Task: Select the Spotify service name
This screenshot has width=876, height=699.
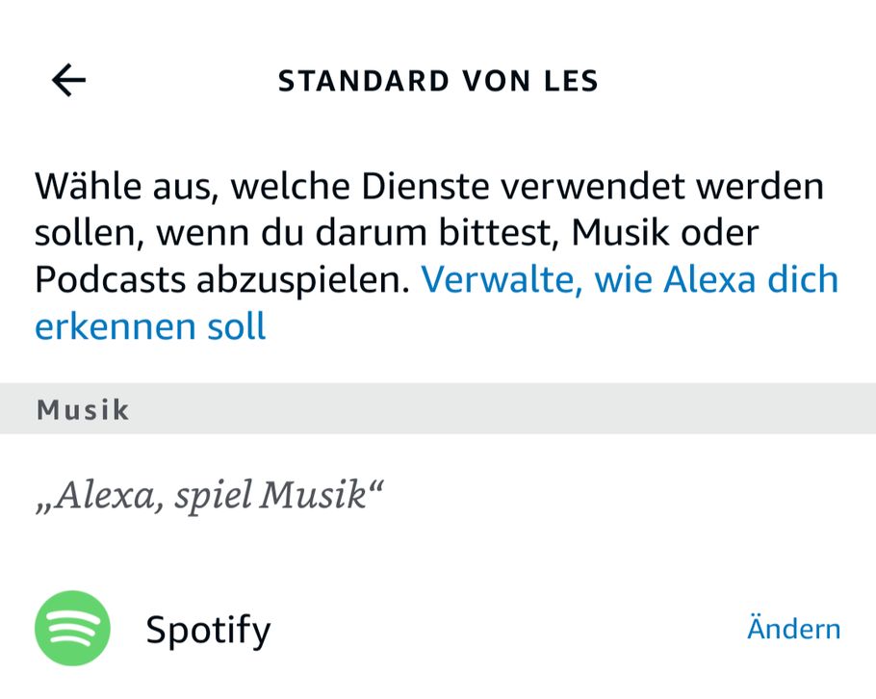Action: tap(208, 630)
